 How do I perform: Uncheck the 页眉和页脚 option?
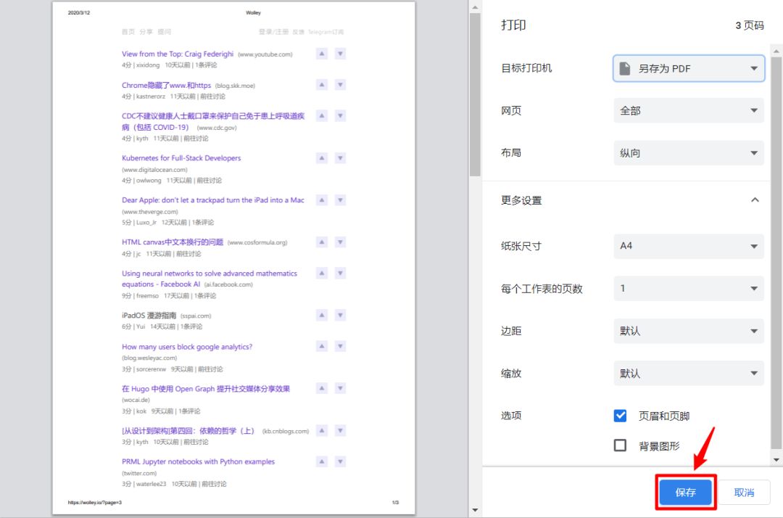tap(620, 415)
